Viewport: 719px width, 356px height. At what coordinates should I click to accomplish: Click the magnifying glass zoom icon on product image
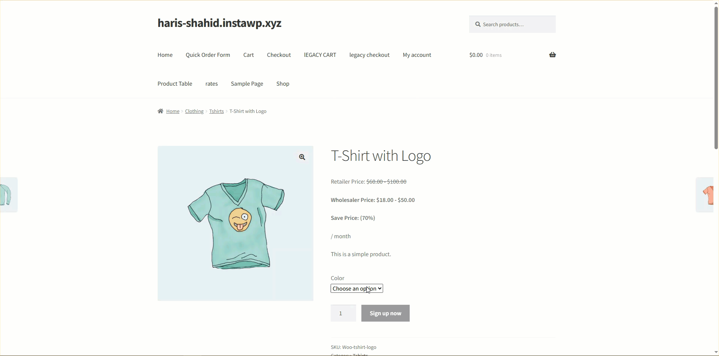302,157
